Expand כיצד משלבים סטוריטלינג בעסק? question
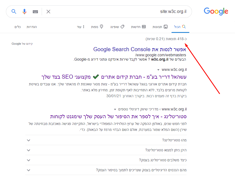This screenshot has height=178, width=235. [106, 160]
